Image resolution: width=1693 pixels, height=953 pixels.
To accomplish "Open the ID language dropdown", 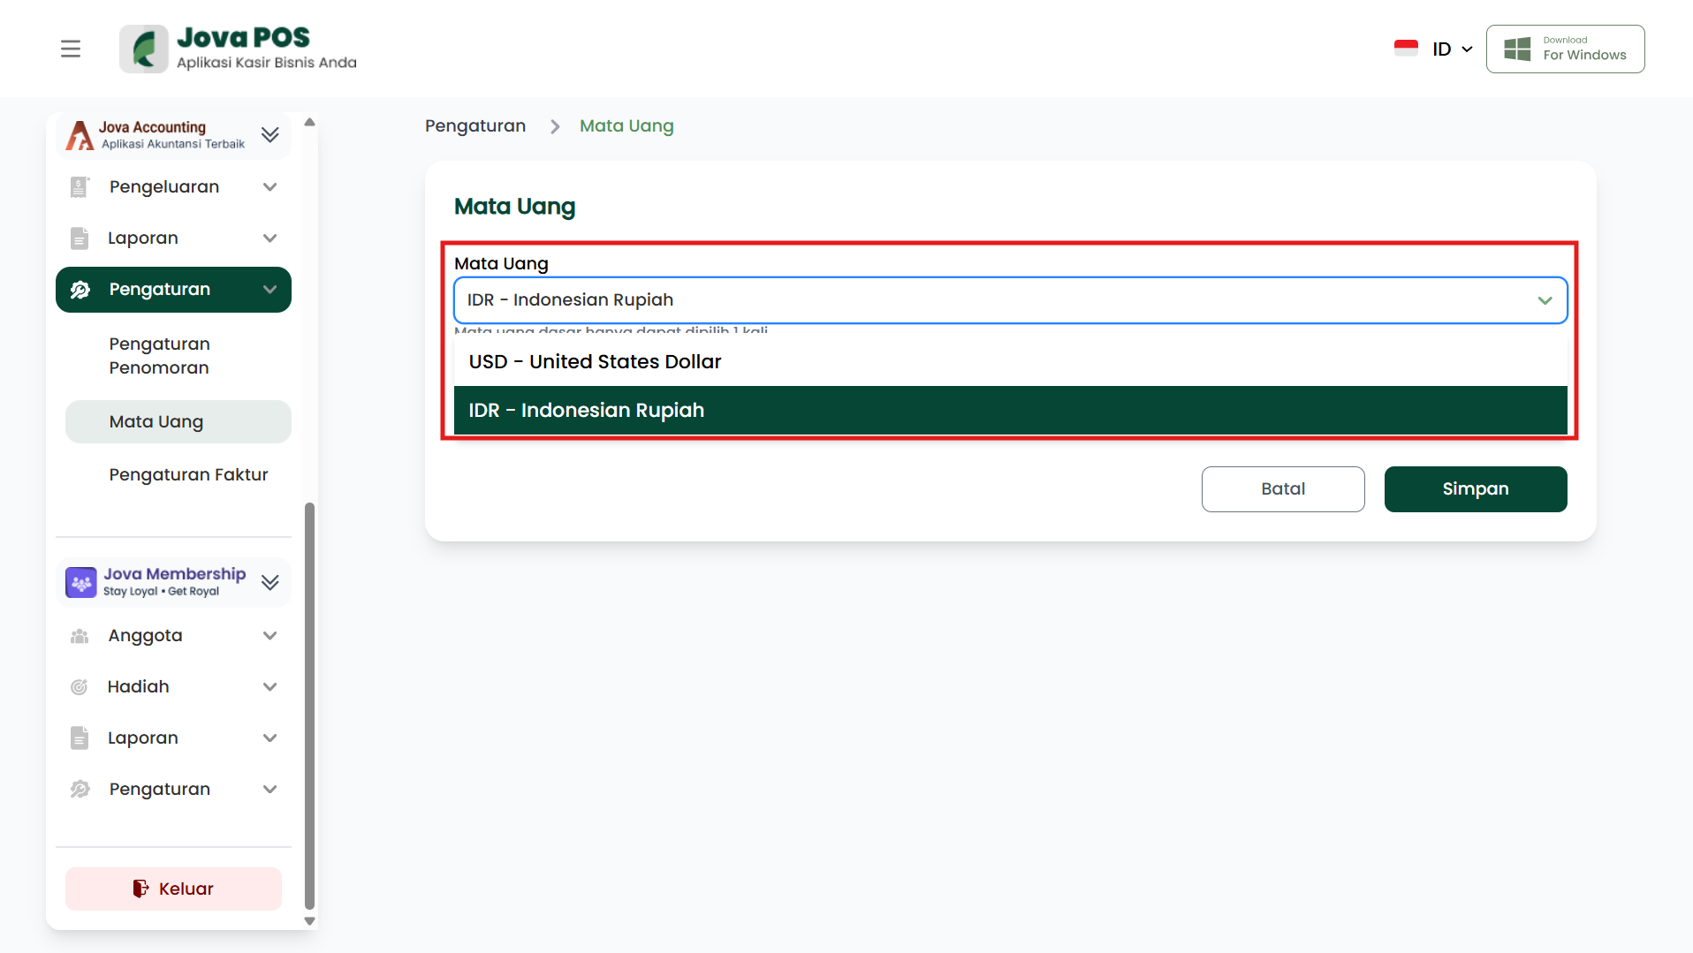I will coord(1452,49).
